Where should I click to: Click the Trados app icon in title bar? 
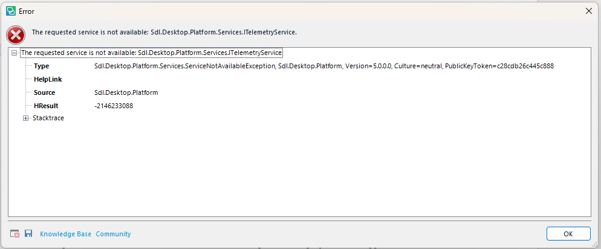(11, 11)
